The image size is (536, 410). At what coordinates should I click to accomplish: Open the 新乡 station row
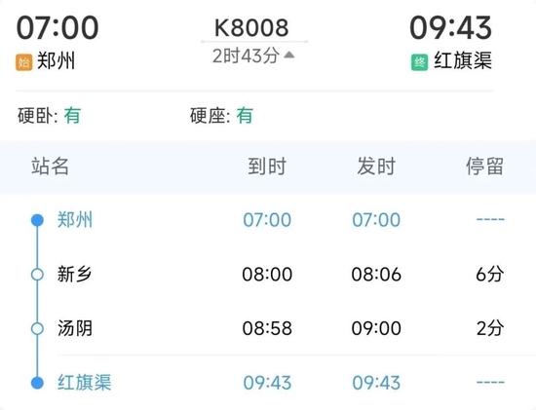[x=268, y=275]
